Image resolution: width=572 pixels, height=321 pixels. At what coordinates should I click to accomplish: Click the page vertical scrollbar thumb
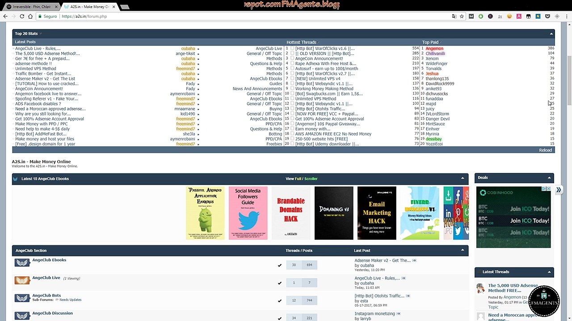(569, 82)
